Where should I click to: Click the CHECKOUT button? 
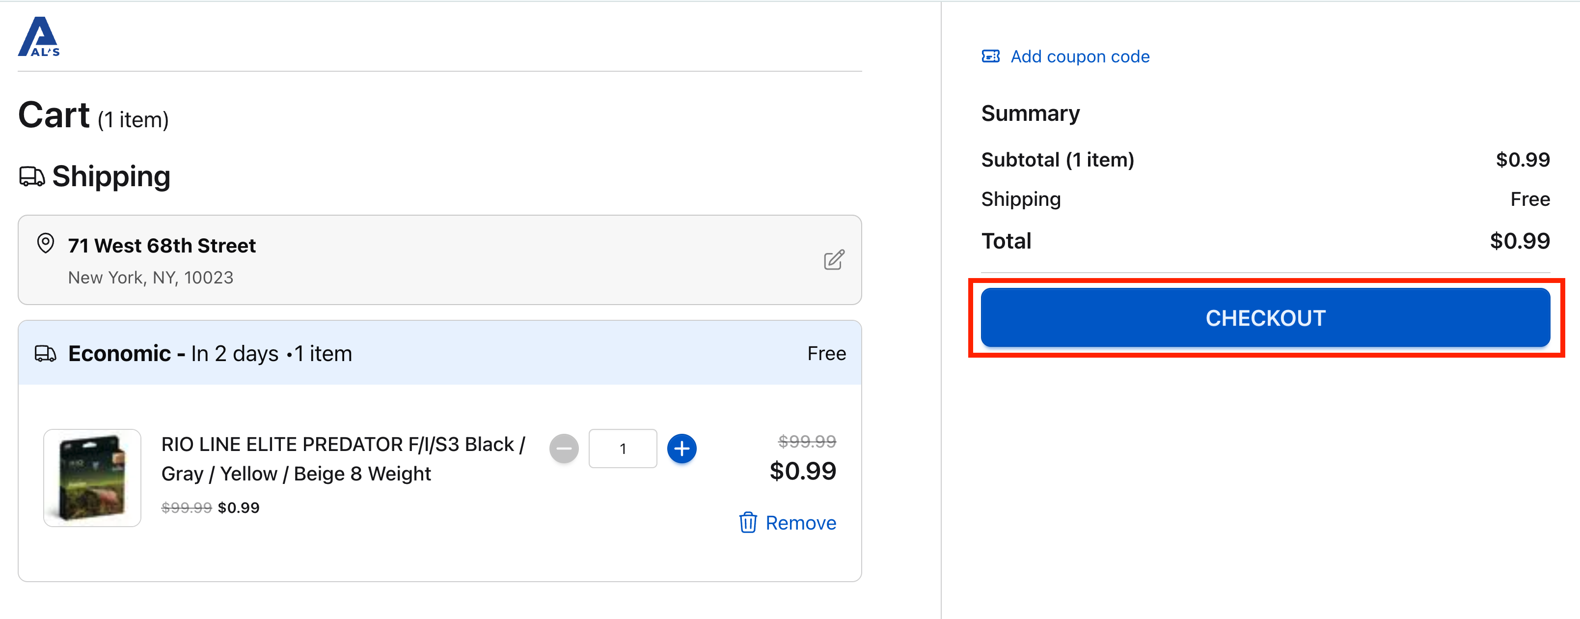pos(1265,317)
